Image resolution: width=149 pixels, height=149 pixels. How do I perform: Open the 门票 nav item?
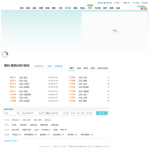[60, 8]
